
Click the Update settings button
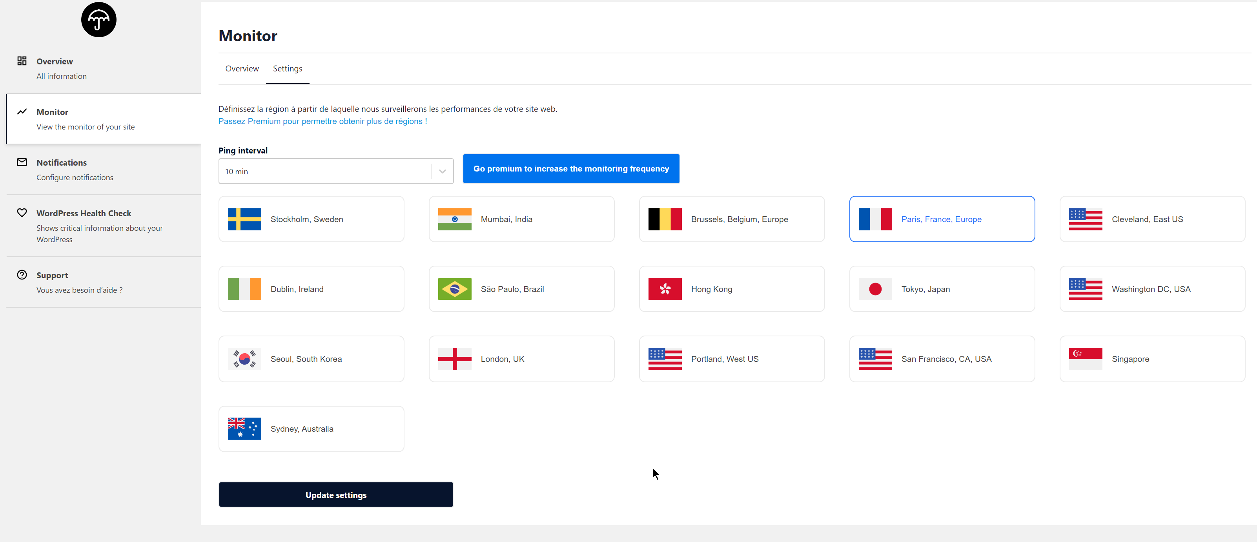[x=336, y=495]
